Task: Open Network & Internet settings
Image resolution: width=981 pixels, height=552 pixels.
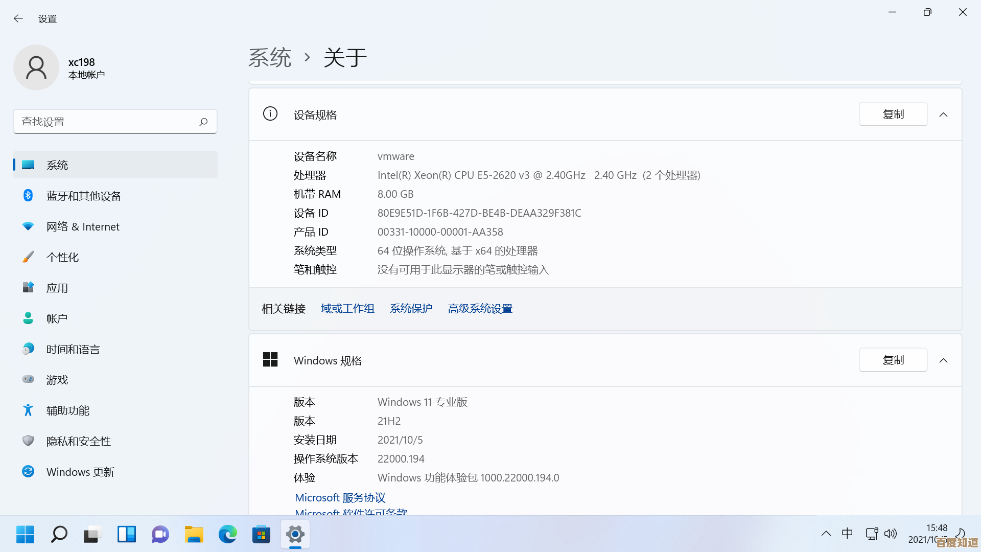Action: tap(83, 226)
